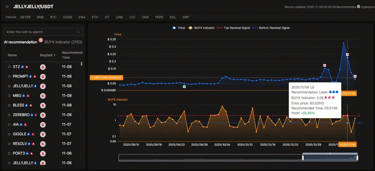Click the 2025/10/04 date axis label
Screen dimensions: 375x171
click(222, 145)
